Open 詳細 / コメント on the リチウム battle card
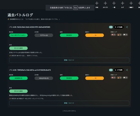140x116 pixels. pos(69,60)
